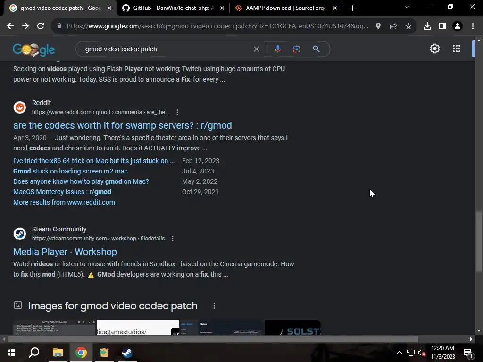Viewport: 483px width, 362px height.
Task: Open the Chrome three-dot menu
Action: coord(473,26)
